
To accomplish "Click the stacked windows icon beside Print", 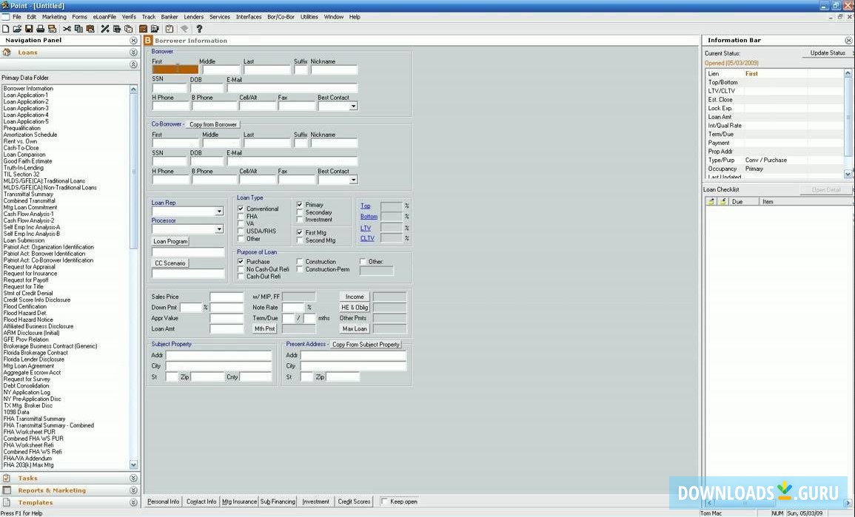I will coord(53,29).
